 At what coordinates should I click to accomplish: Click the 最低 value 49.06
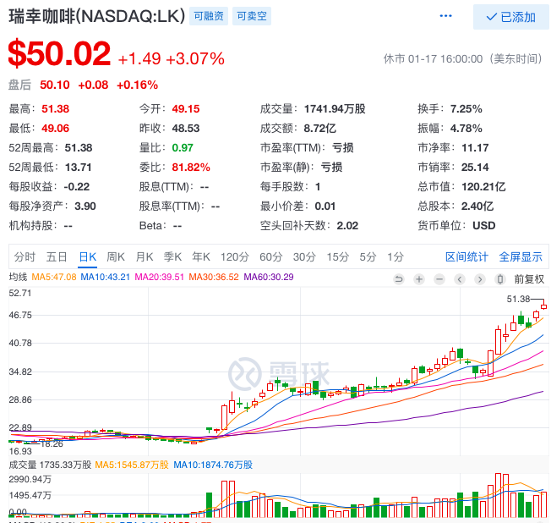click(x=55, y=129)
